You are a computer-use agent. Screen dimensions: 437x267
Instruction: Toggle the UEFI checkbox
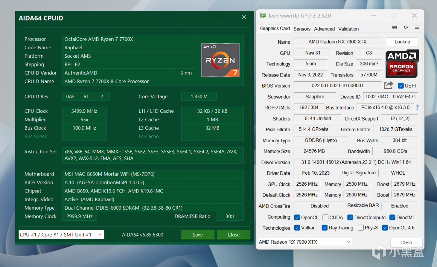pyautogui.click(x=401, y=86)
